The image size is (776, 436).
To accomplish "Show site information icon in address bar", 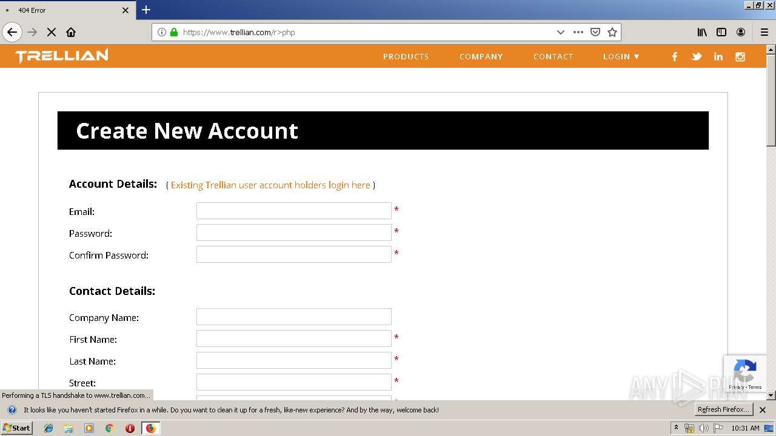I will (162, 32).
